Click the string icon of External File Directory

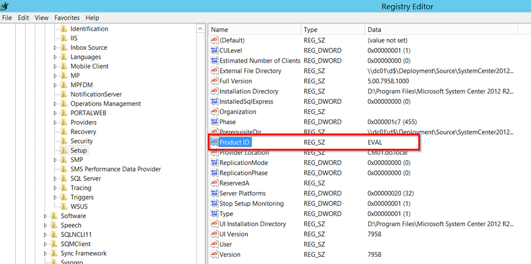click(x=214, y=70)
